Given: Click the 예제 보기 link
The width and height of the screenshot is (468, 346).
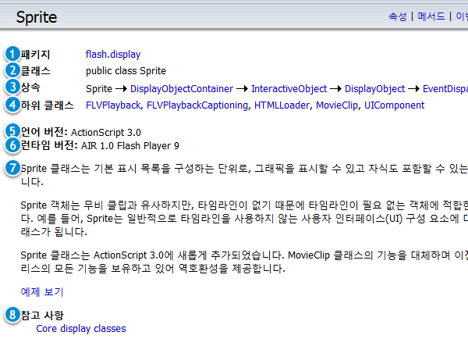Looking at the screenshot, I should [x=42, y=291].
